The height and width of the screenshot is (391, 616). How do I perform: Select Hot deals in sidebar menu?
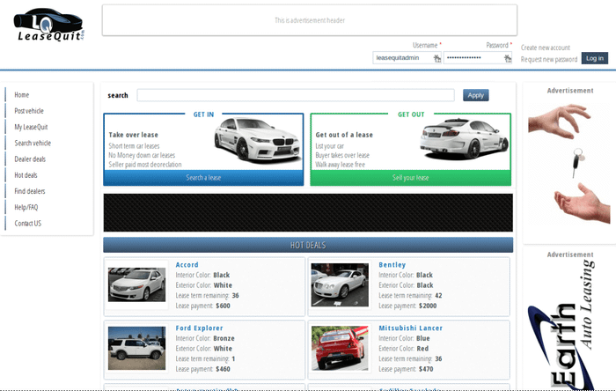tap(26, 175)
